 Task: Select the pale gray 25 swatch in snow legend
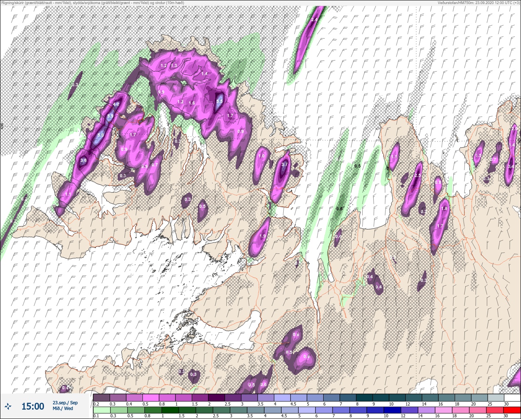496,397
